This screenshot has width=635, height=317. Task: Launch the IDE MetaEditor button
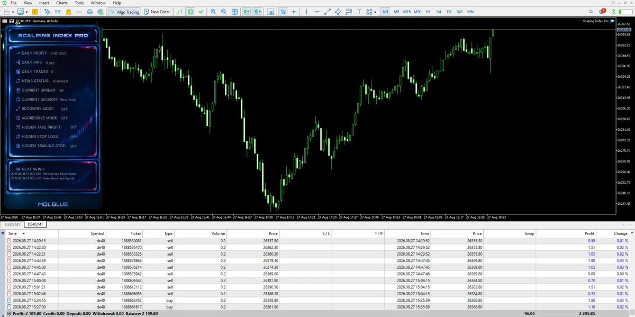[58, 12]
